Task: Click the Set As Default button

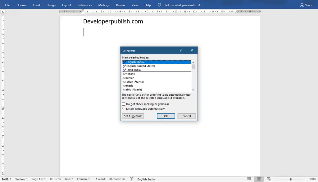Action: pyautogui.click(x=133, y=116)
